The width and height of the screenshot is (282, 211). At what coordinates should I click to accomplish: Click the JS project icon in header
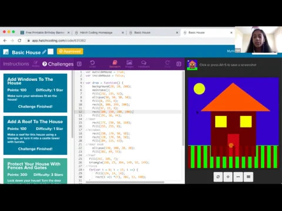click(6, 52)
